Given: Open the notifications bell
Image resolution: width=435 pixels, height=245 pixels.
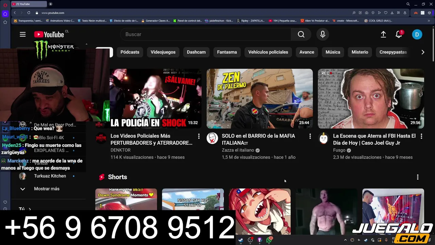Looking at the screenshot, I should coord(399,34).
